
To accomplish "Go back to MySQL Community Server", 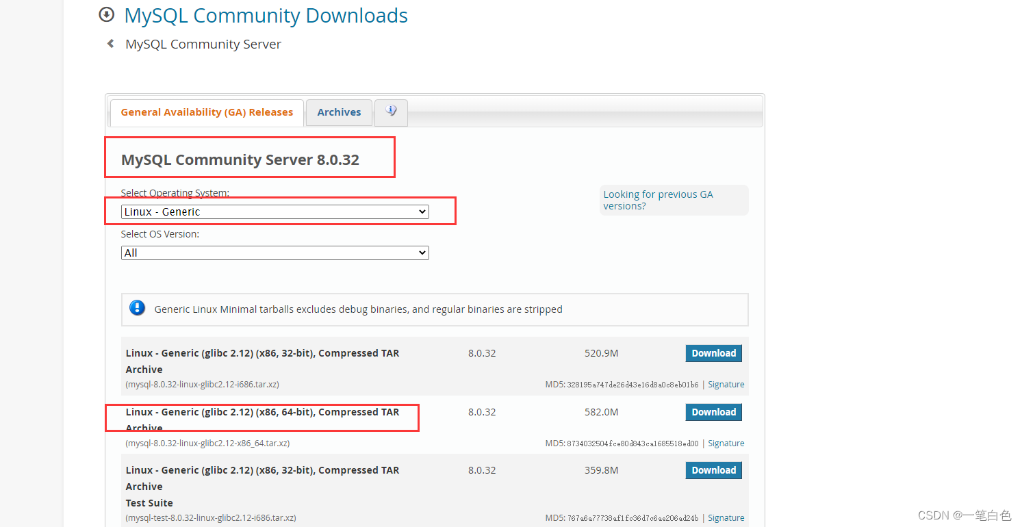I will coord(203,44).
